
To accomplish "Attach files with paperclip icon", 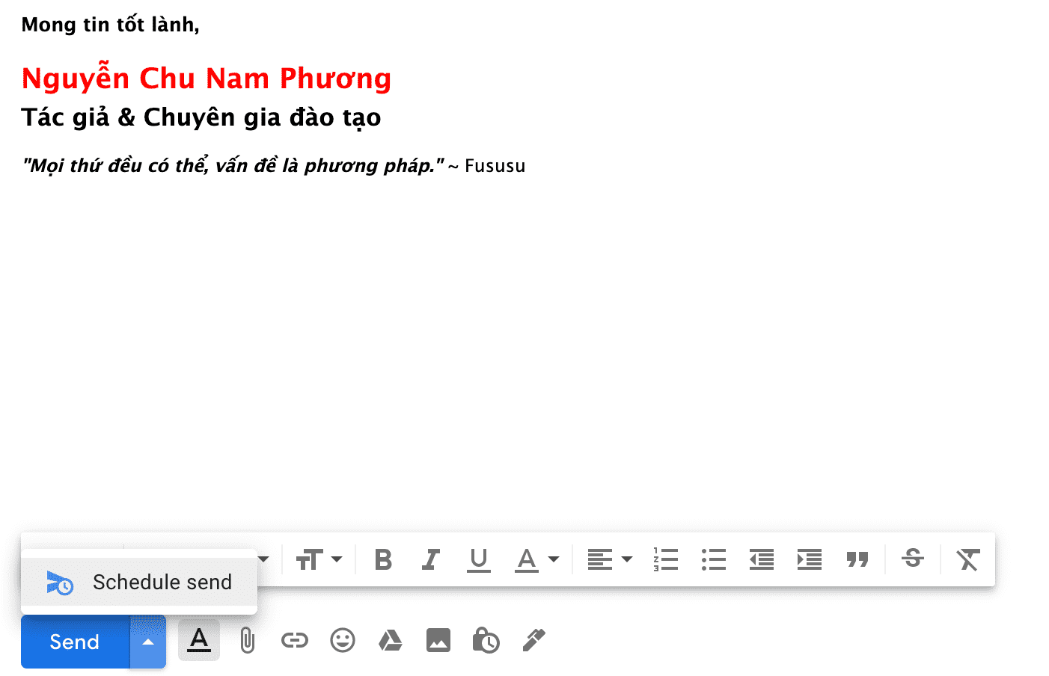I will [x=247, y=641].
